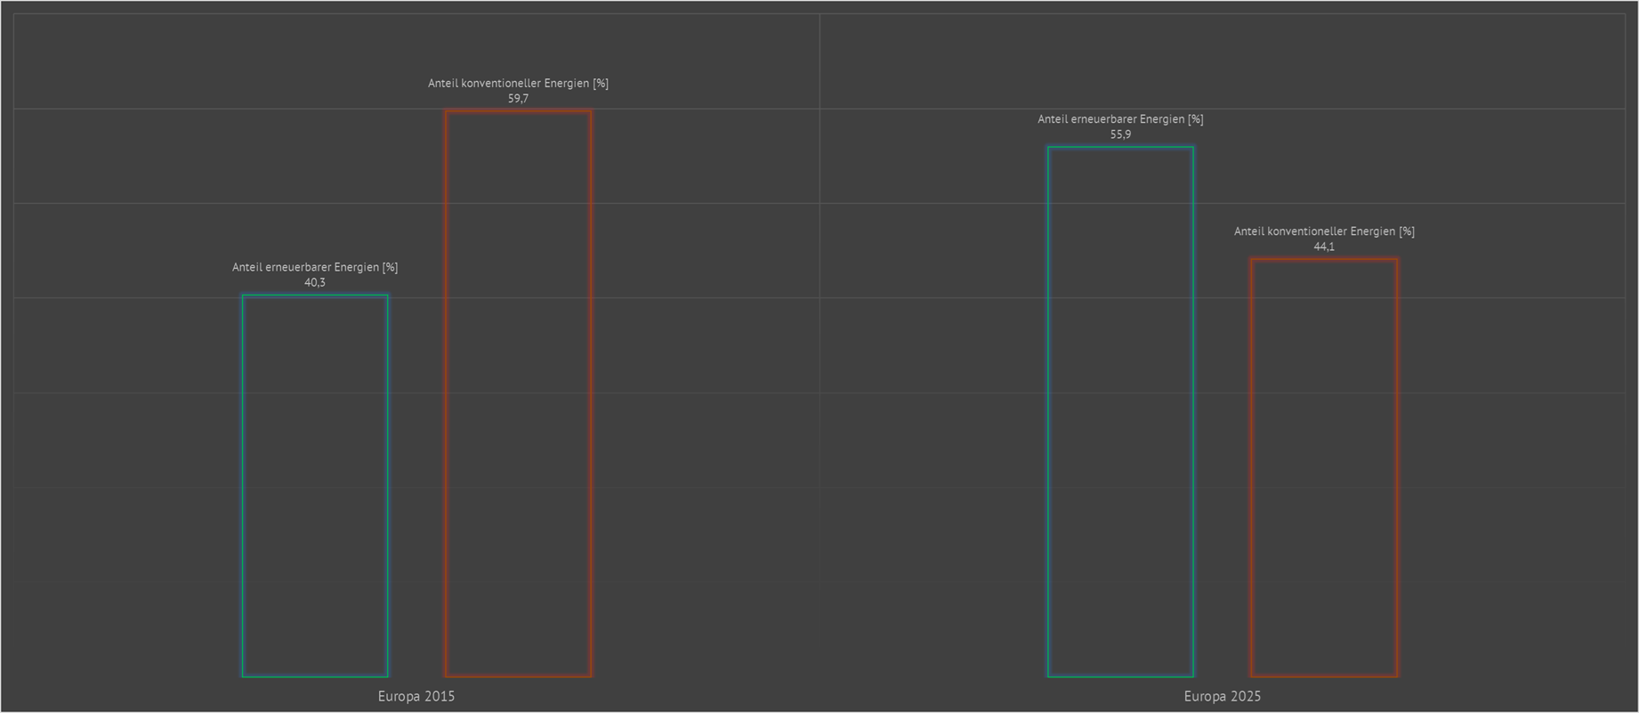Viewport: 1639px width, 713px height.
Task: Select the 44,1 data value
Action: pyautogui.click(x=1324, y=247)
